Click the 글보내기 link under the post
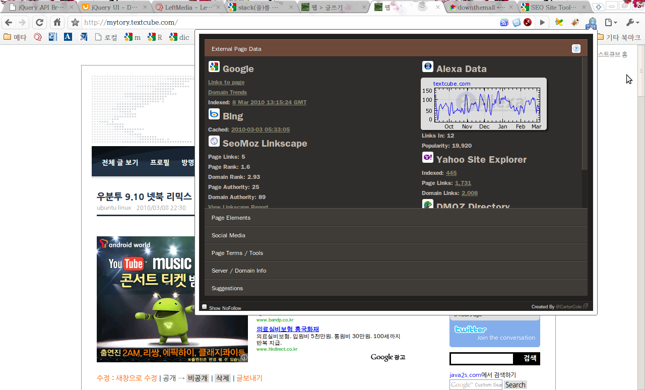Image resolution: width=645 pixels, height=390 pixels. coord(249,378)
